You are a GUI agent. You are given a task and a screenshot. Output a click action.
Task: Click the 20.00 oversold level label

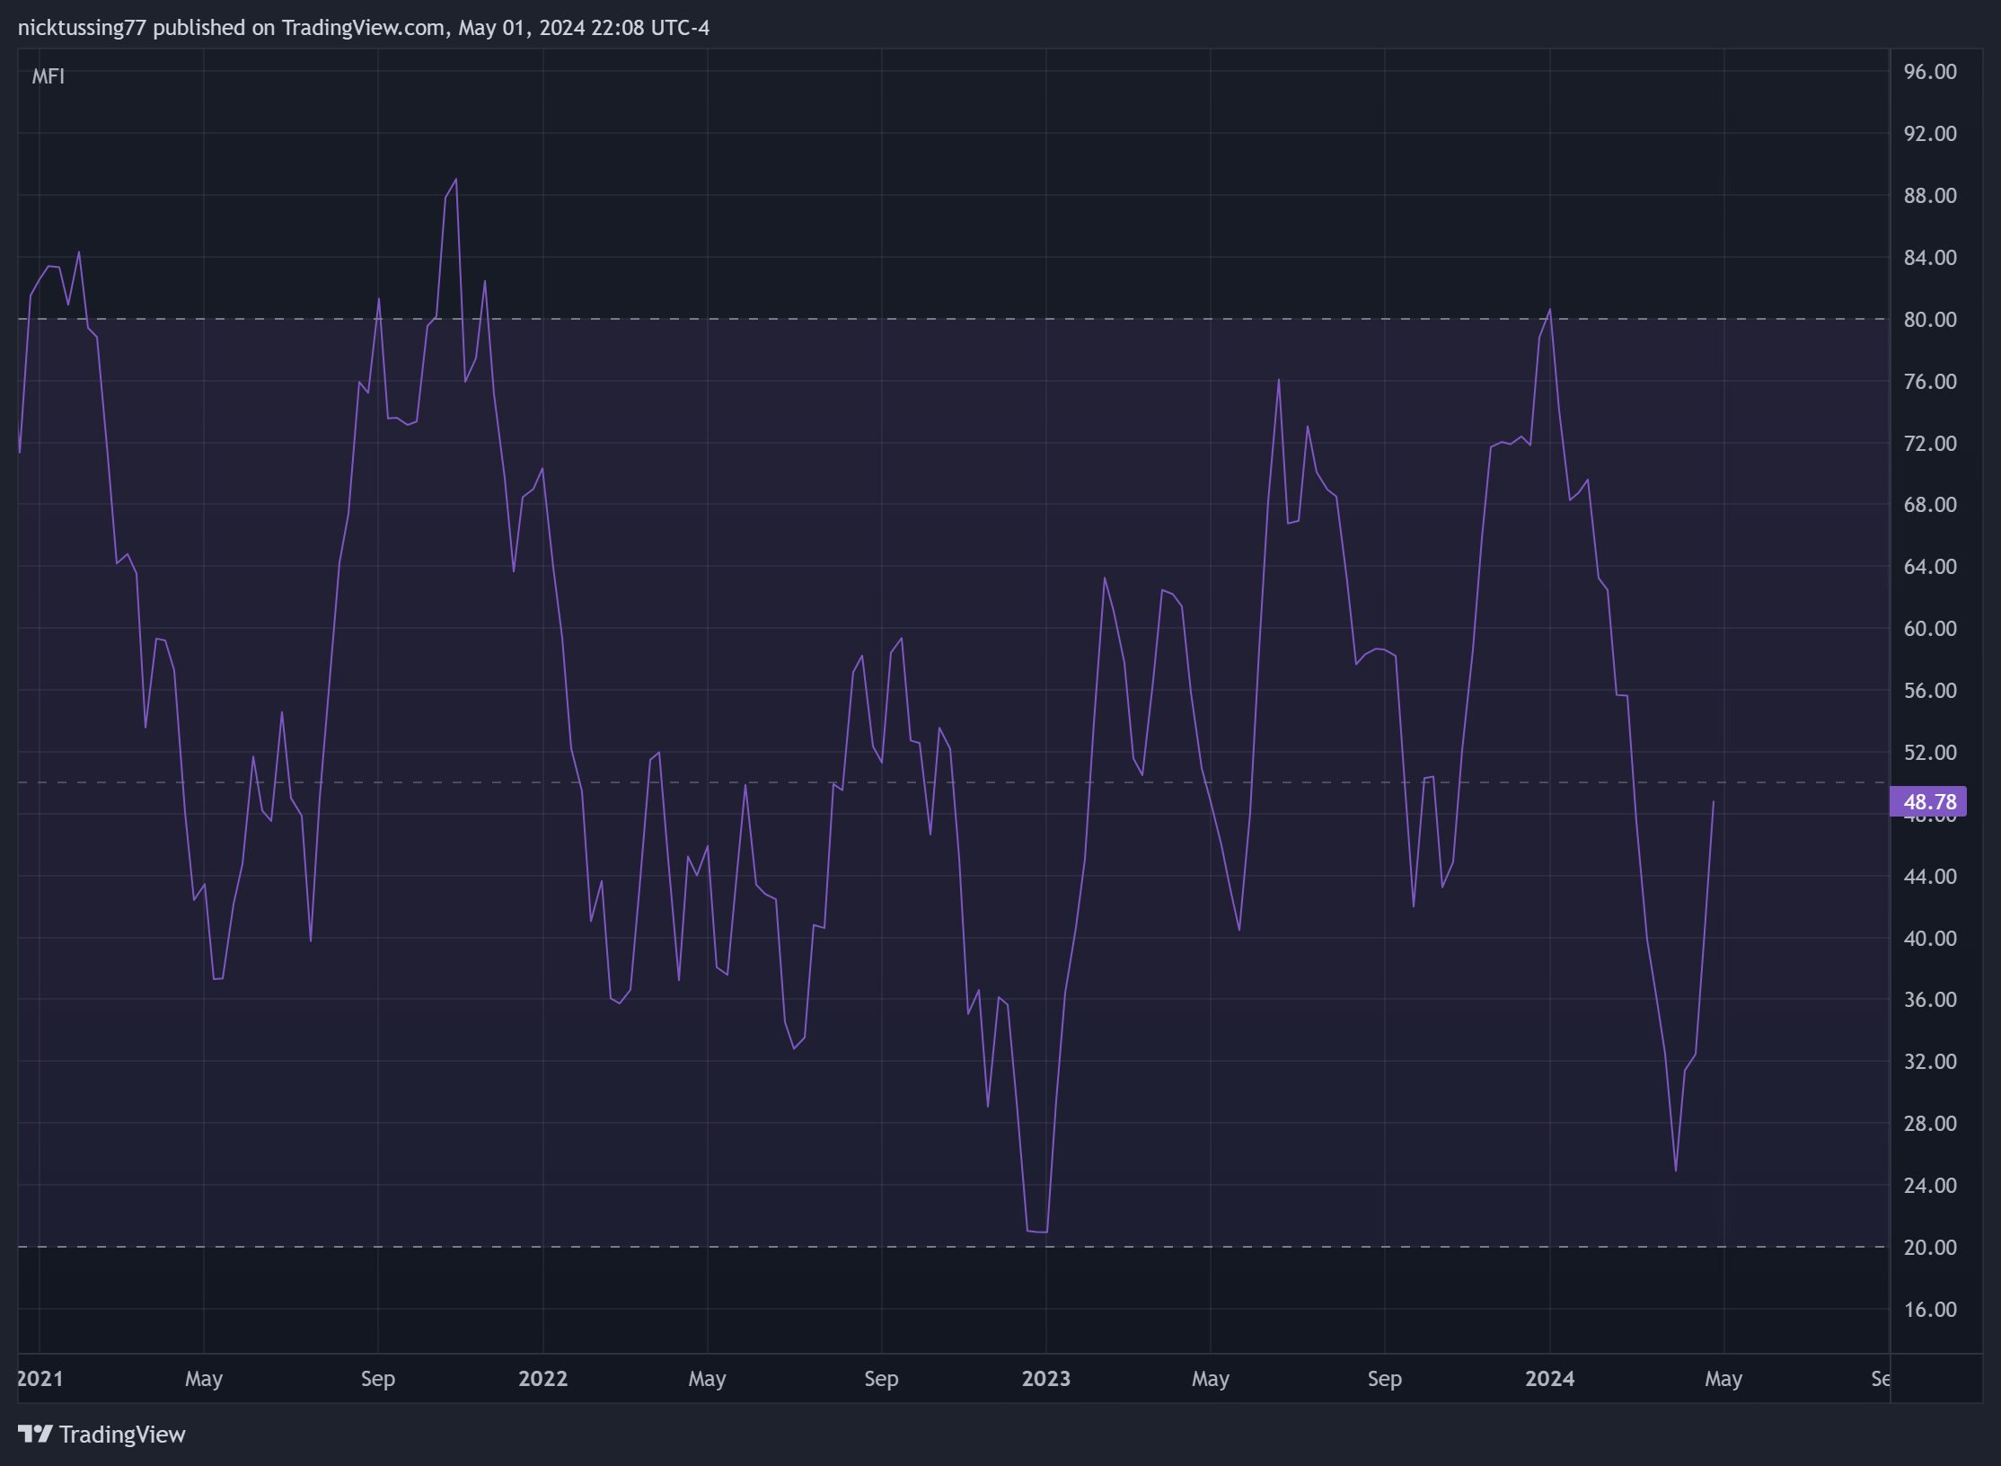[1930, 1248]
